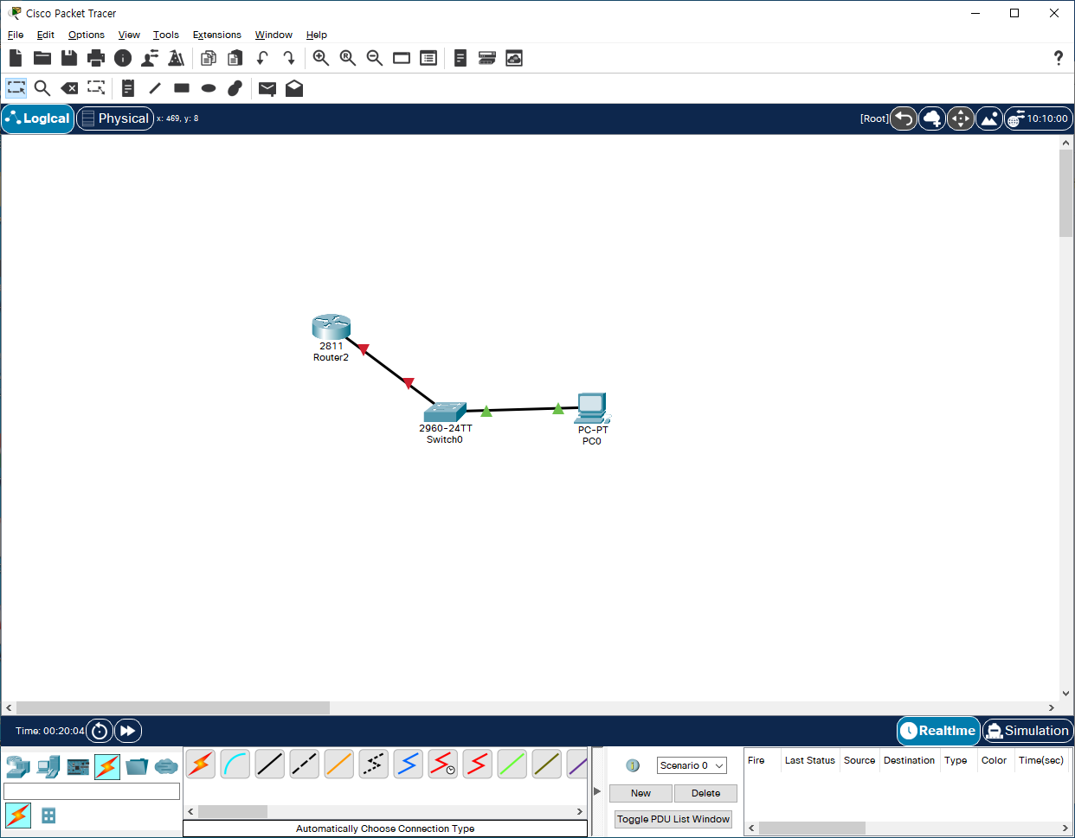Open the File menu
Screen dimensions: 1075x838
pos(16,35)
